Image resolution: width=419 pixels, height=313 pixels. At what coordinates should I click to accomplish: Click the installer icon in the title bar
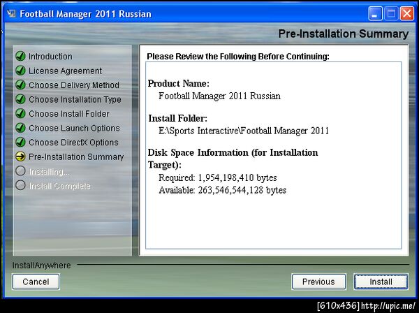11,14
